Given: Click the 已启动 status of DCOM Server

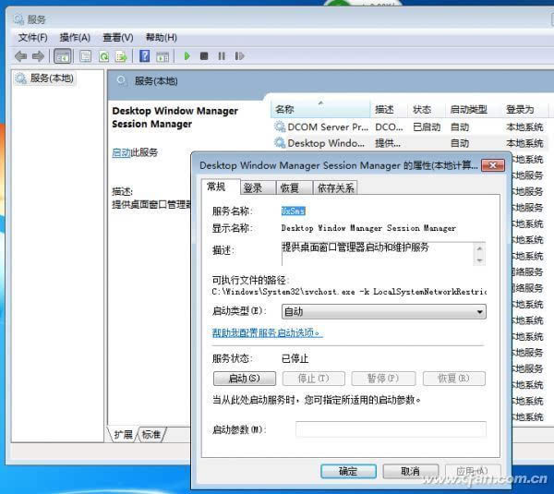Looking at the screenshot, I should pos(427,127).
